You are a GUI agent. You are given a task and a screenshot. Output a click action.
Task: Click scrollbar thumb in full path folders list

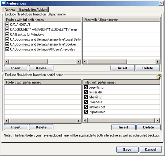(28, 62)
